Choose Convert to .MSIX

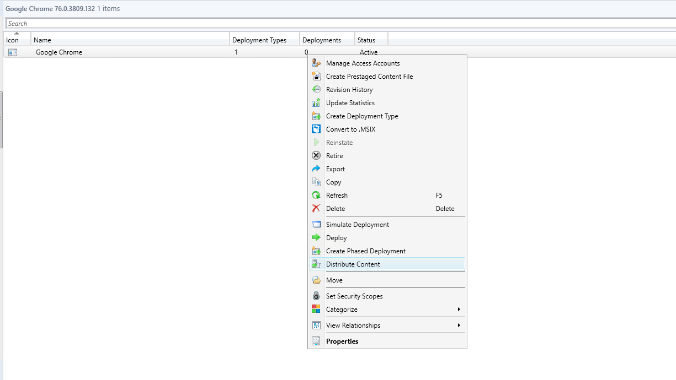[x=387, y=129]
